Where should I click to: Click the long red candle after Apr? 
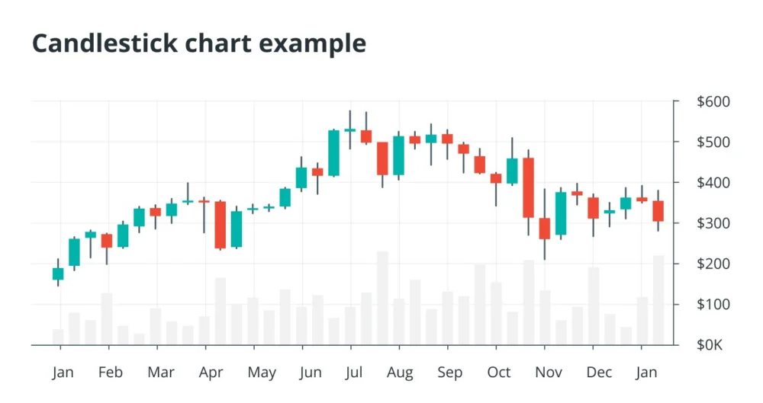(x=221, y=225)
